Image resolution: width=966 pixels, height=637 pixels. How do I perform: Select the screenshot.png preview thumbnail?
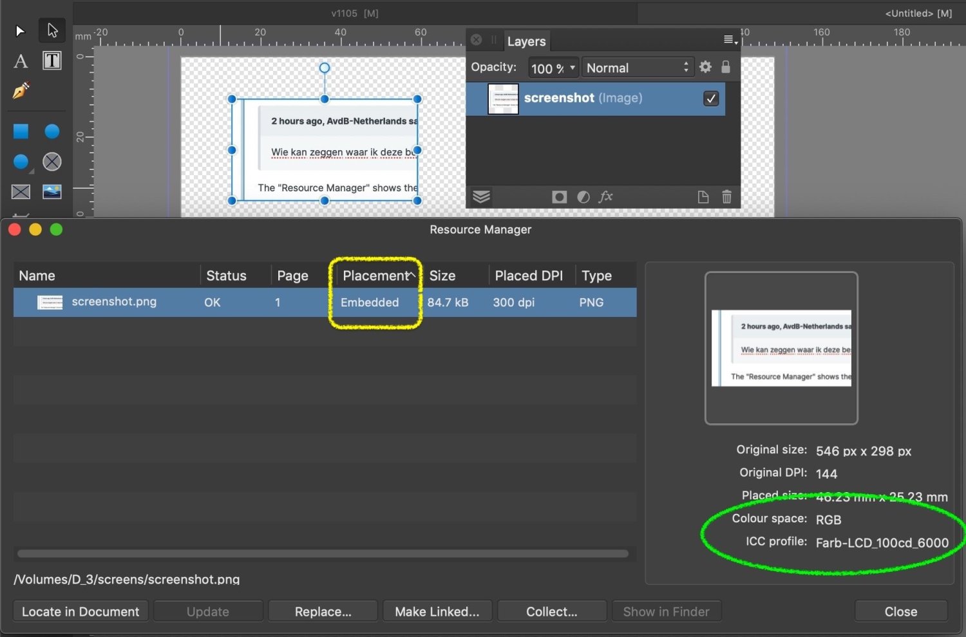click(781, 348)
